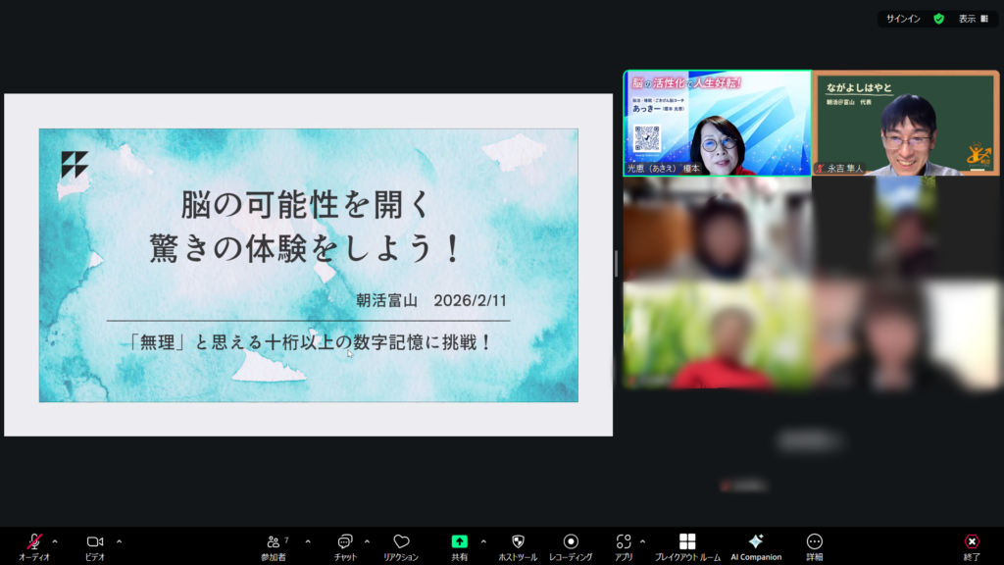Open the apps icon
This screenshot has width=1004, height=565.
click(x=624, y=542)
